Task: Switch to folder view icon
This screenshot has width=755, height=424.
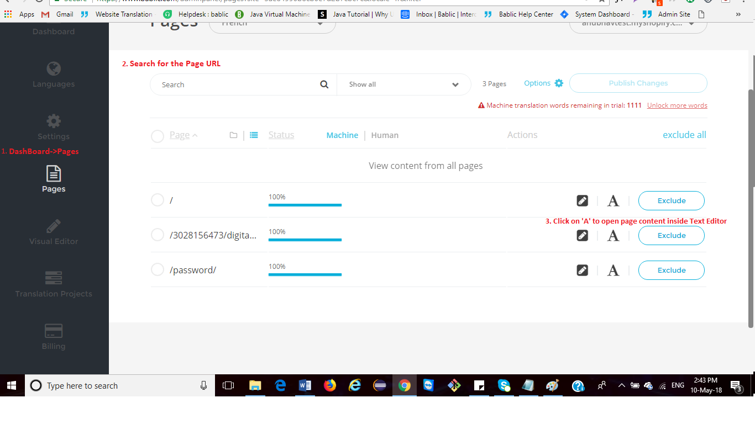Action: 233,135
